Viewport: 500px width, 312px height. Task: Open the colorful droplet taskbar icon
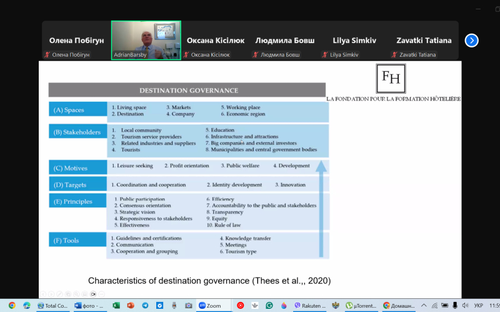click(284, 306)
